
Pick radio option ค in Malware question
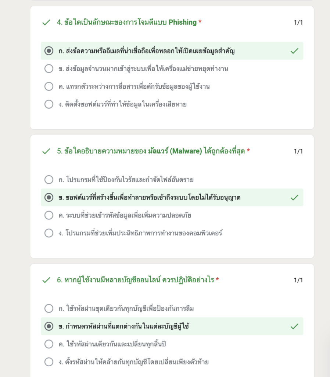(49, 215)
